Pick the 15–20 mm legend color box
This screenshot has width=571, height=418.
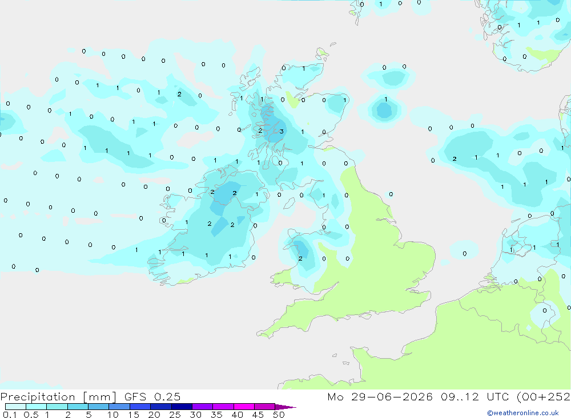pyautogui.click(x=140, y=407)
